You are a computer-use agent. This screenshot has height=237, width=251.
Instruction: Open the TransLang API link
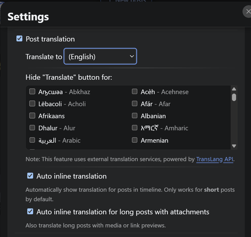click(x=215, y=159)
